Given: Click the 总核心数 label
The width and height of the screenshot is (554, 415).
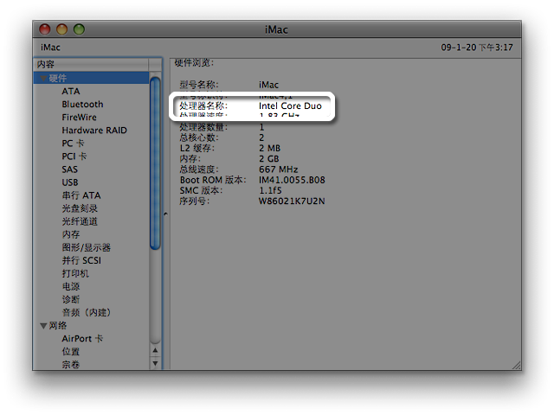Looking at the screenshot, I should point(199,137).
